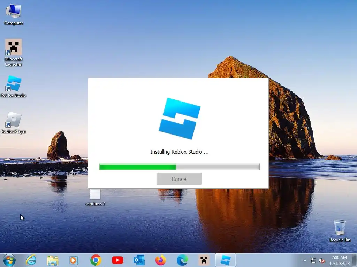Open Windows Explorer from the taskbar
Screen dimensions: 357x267
click(x=53, y=260)
